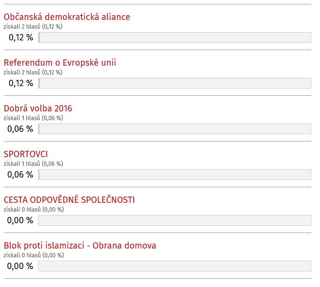Click the CESTA ODPOVĚDNÉ SPOLEČNOSTI result bar
The height and width of the screenshot is (287, 320).
[175, 220]
